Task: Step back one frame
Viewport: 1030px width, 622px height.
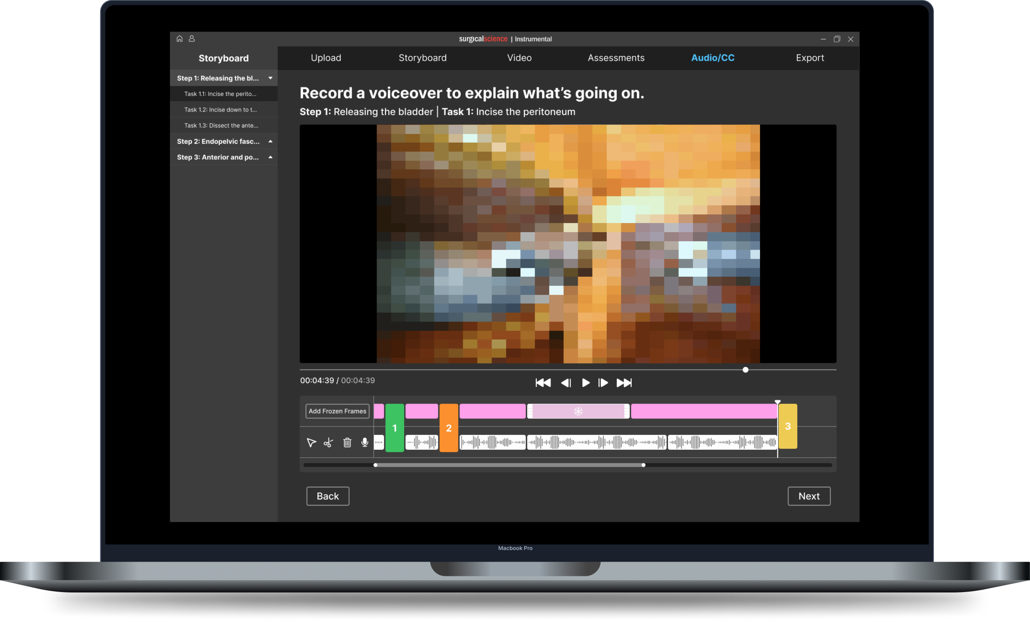Action: (x=566, y=382)
